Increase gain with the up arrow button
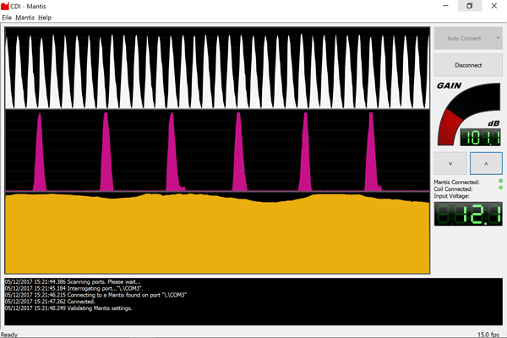 click(485, 163)
